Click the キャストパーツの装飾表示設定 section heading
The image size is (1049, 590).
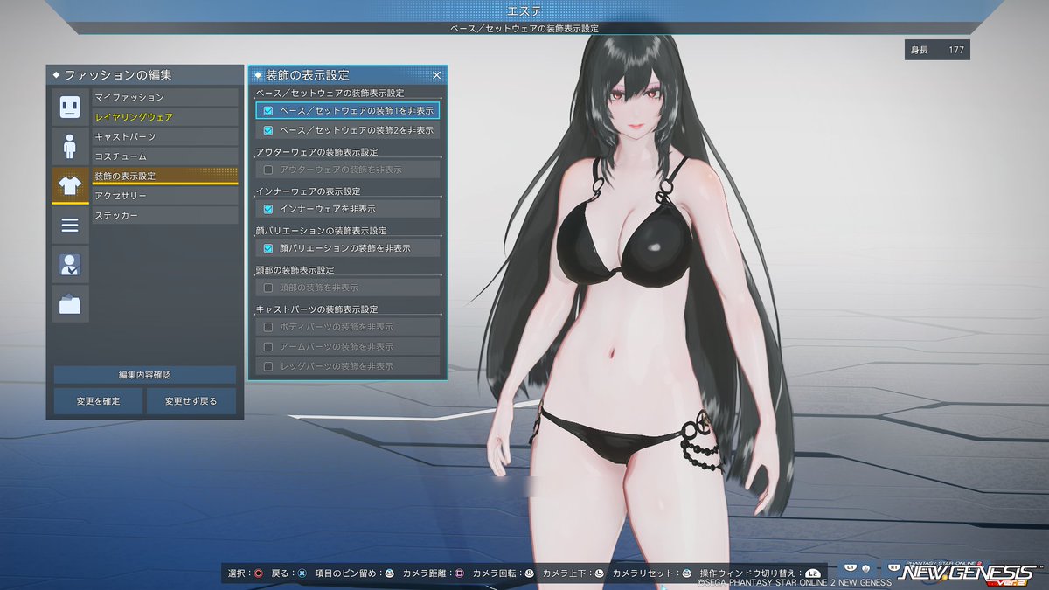tap(316, 309)
